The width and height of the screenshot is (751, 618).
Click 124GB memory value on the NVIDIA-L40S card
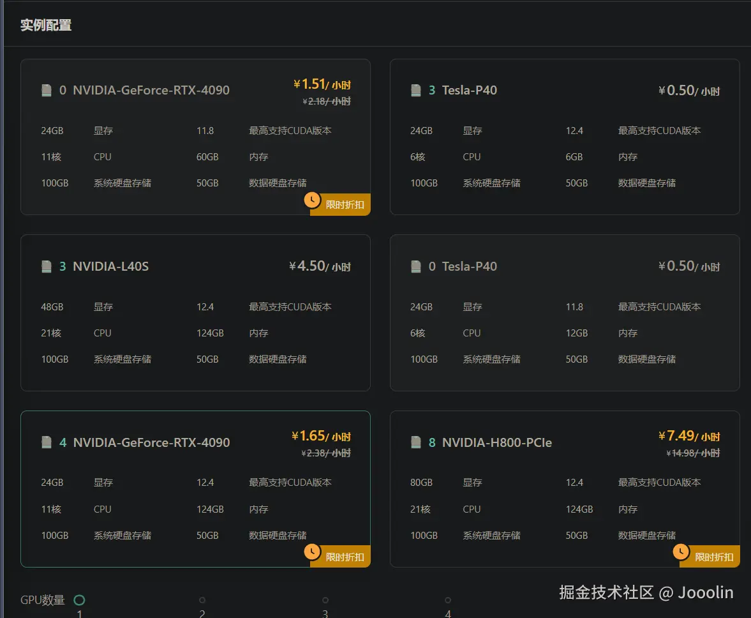pyautogui.click(x=211, y=333)
